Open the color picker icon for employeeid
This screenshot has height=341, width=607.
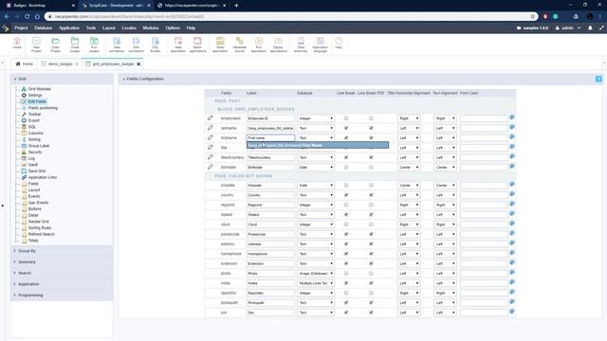pos(512,117)
